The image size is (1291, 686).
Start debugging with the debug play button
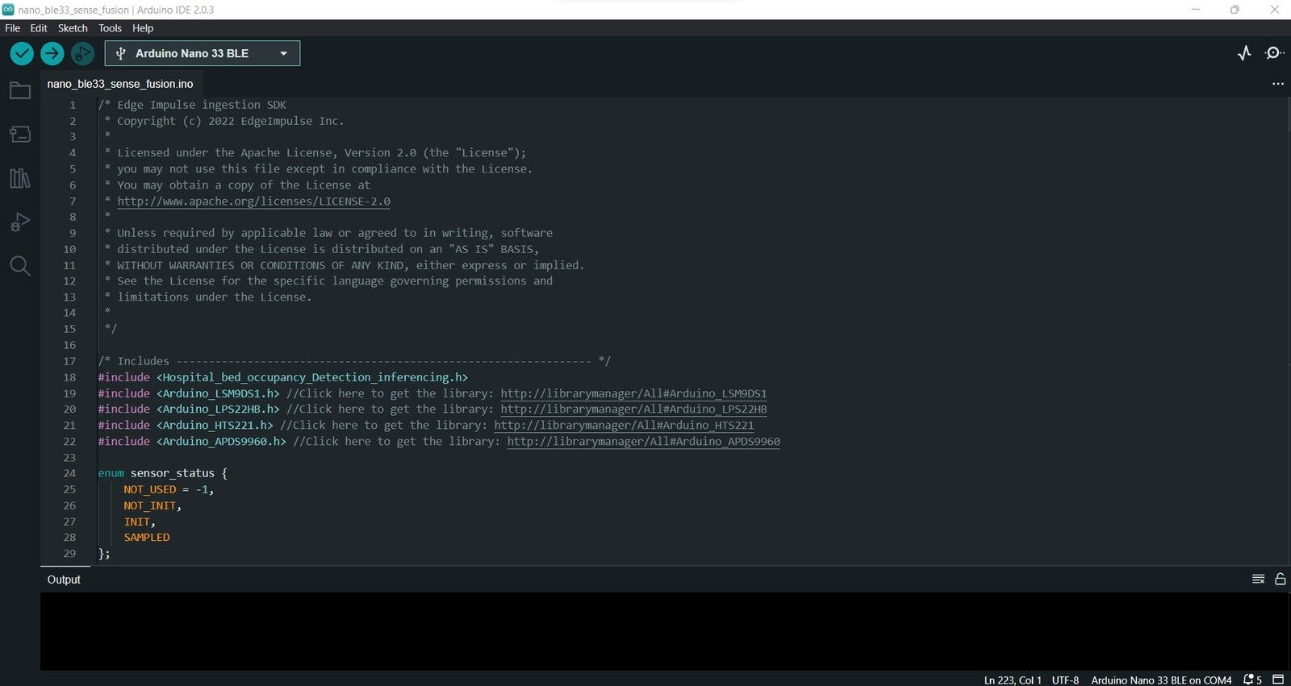coord(82,53)
